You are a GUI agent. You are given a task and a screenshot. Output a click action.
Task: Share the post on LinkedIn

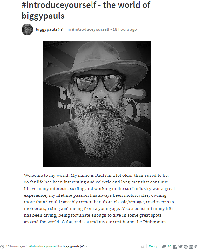point(191,246)
